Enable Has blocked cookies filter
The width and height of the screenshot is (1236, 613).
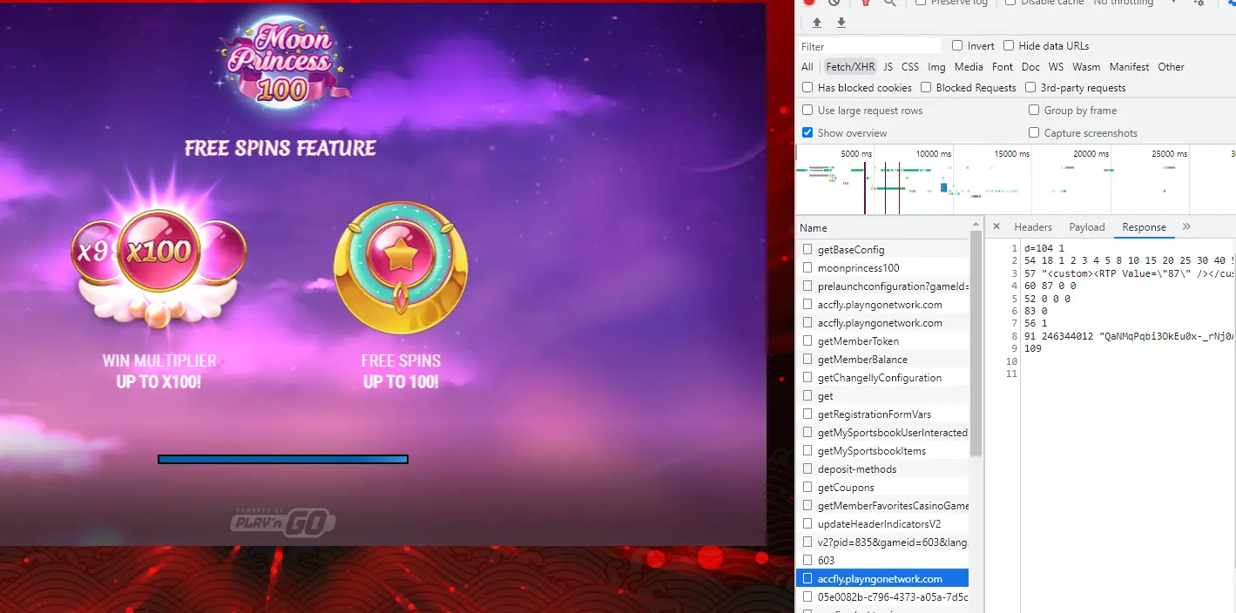(807, 87)
